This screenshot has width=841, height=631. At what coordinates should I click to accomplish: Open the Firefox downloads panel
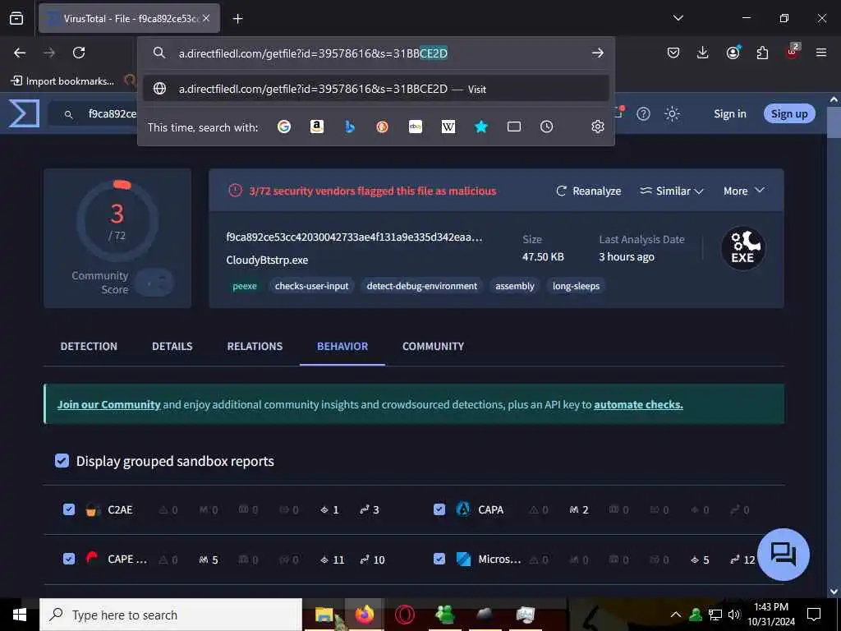tap(703, 53)
